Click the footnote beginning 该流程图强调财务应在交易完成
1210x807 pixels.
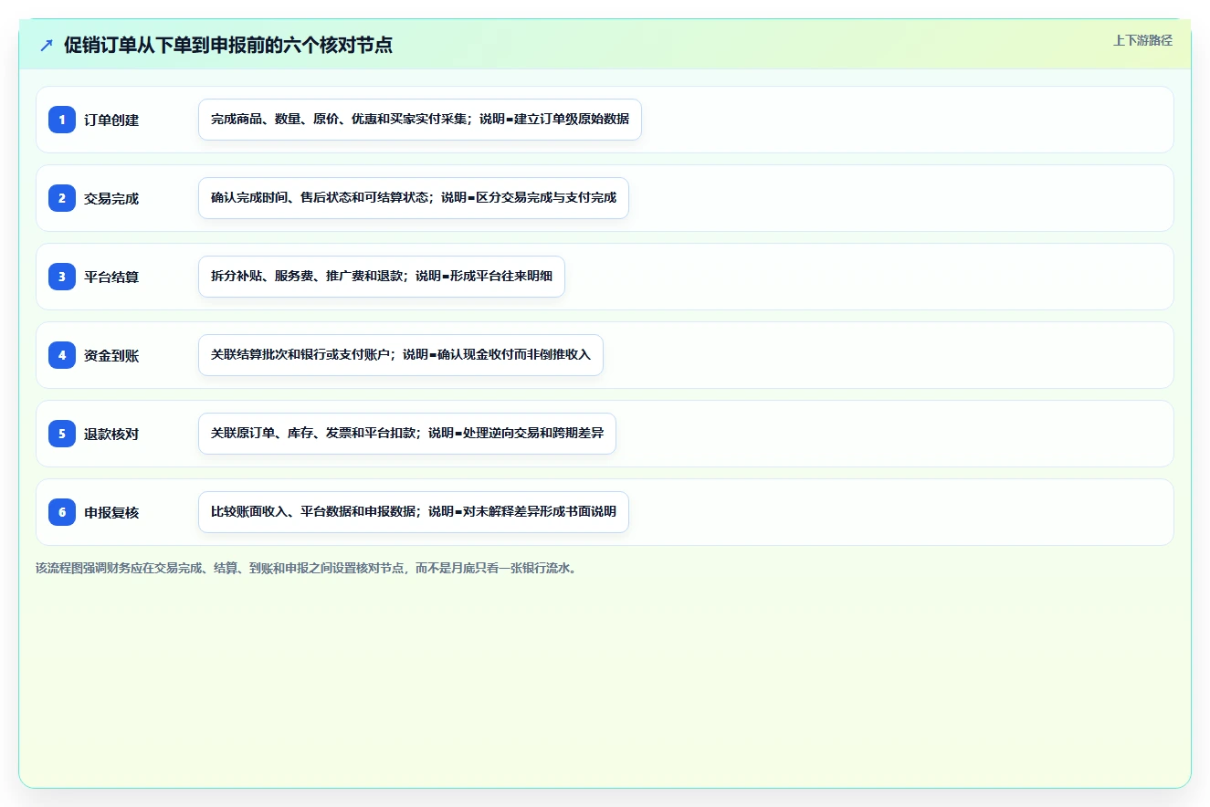pos(308,568)
